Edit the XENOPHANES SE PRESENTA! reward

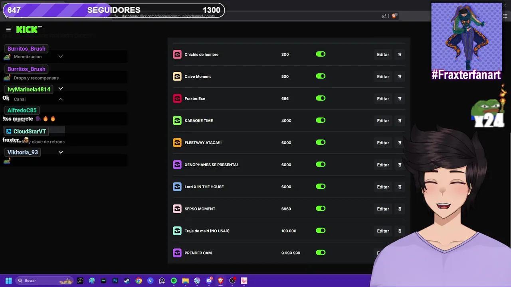point(383,165)
